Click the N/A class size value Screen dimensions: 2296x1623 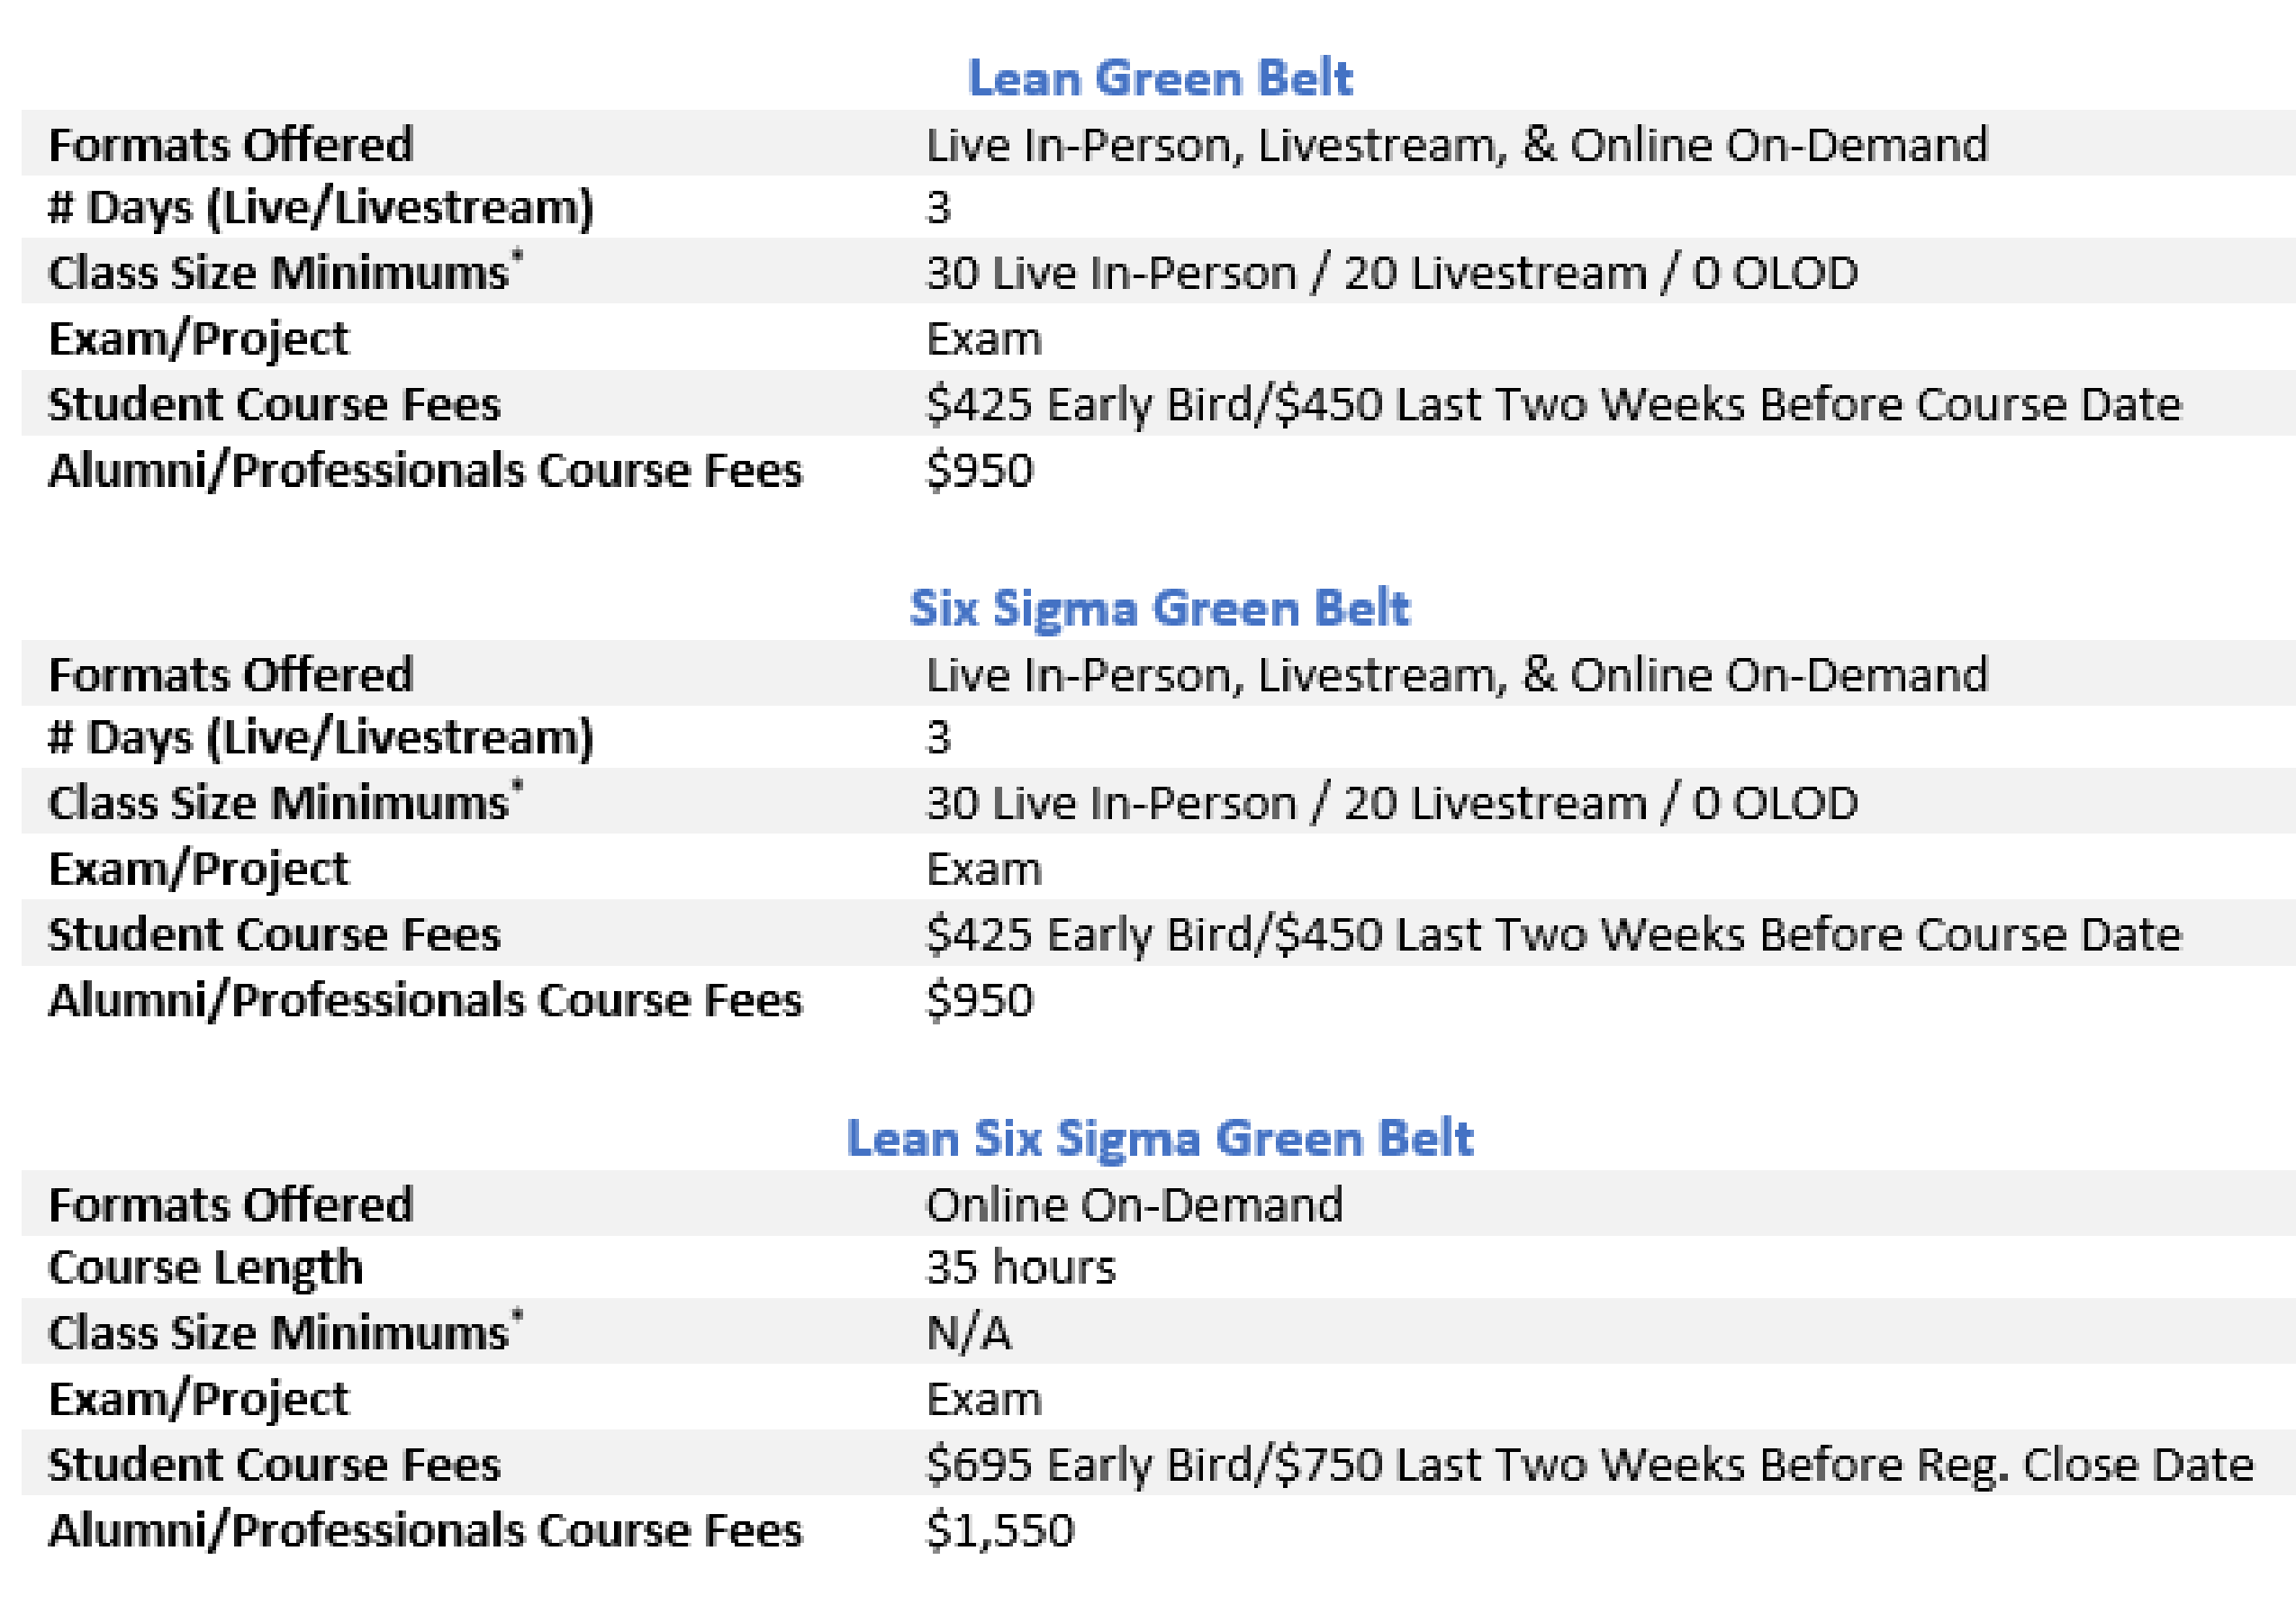click(969, 1333)
